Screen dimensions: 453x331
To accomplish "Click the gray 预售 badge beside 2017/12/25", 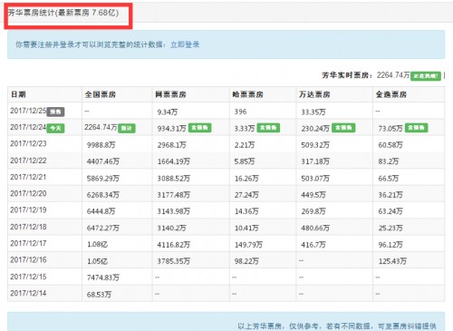I will tap(55, 112).
